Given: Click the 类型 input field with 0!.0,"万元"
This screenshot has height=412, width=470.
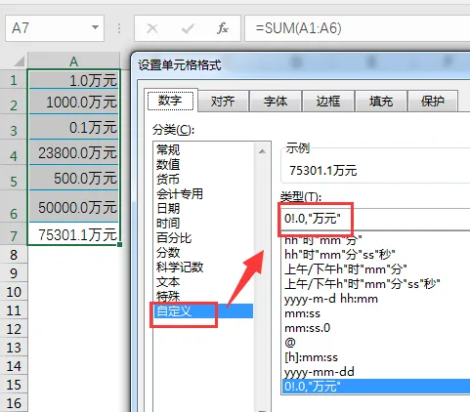Looking at the screenshot, I should tap(375, 219).
